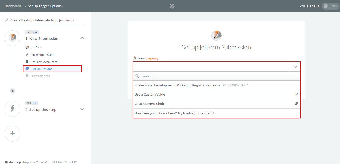
Task: Click the action step lightning bolt circle
Action: point(12,108)
